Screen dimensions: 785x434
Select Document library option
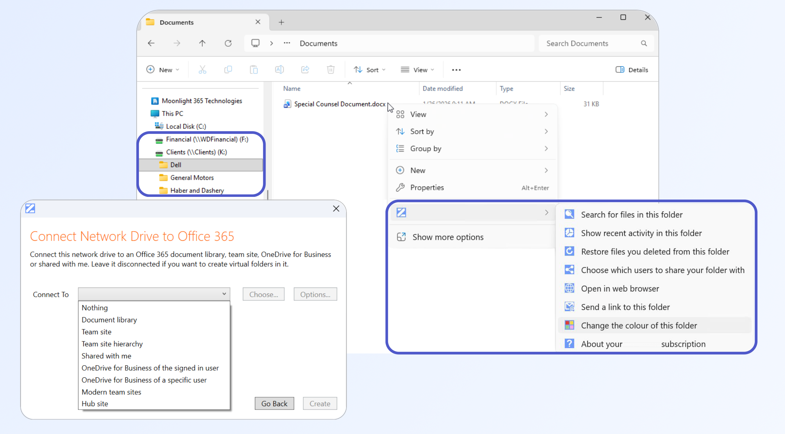(x=154, y=320)
